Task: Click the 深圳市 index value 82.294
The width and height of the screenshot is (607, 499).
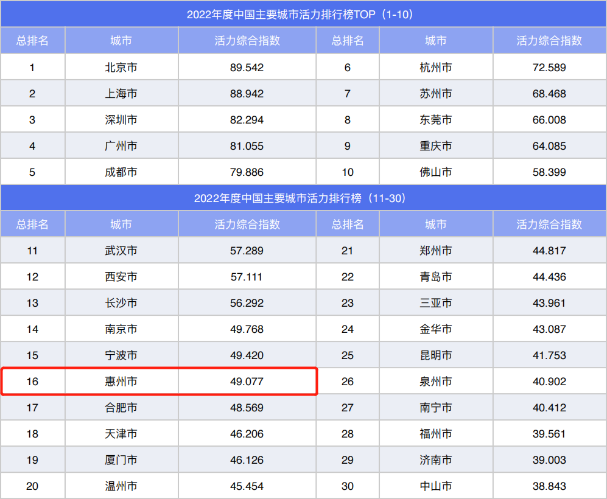Action: point(247,120)
